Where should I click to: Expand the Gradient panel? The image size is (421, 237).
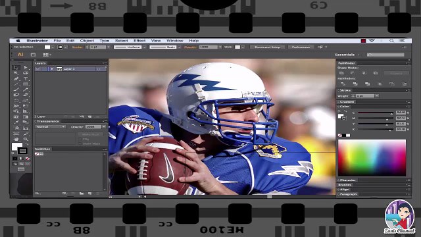tap(347, 102)
